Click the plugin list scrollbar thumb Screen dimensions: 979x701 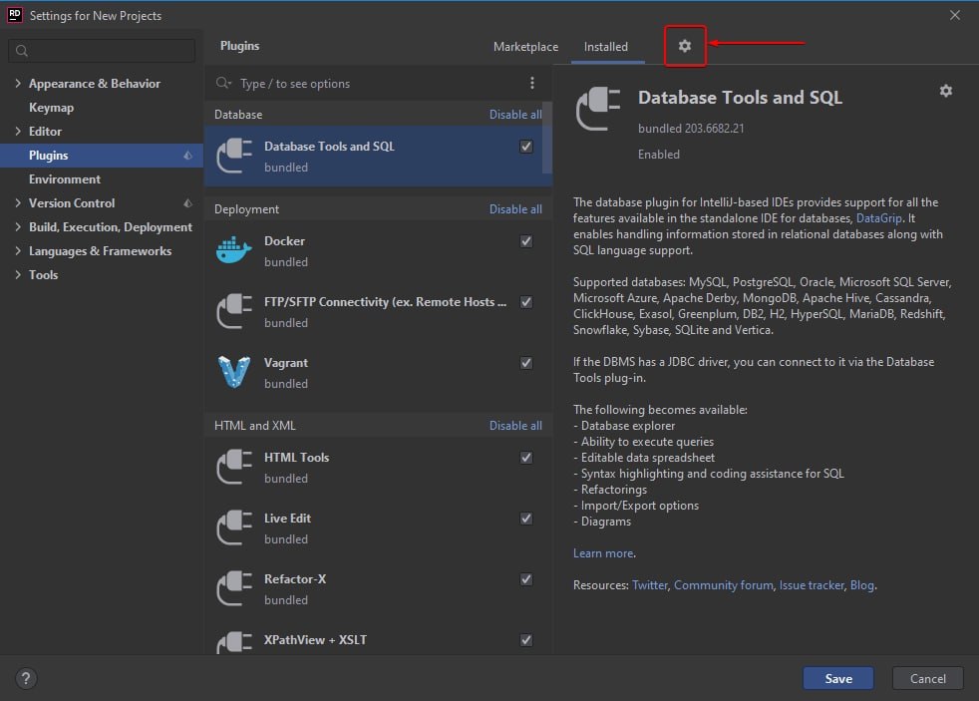click(547, 138)
